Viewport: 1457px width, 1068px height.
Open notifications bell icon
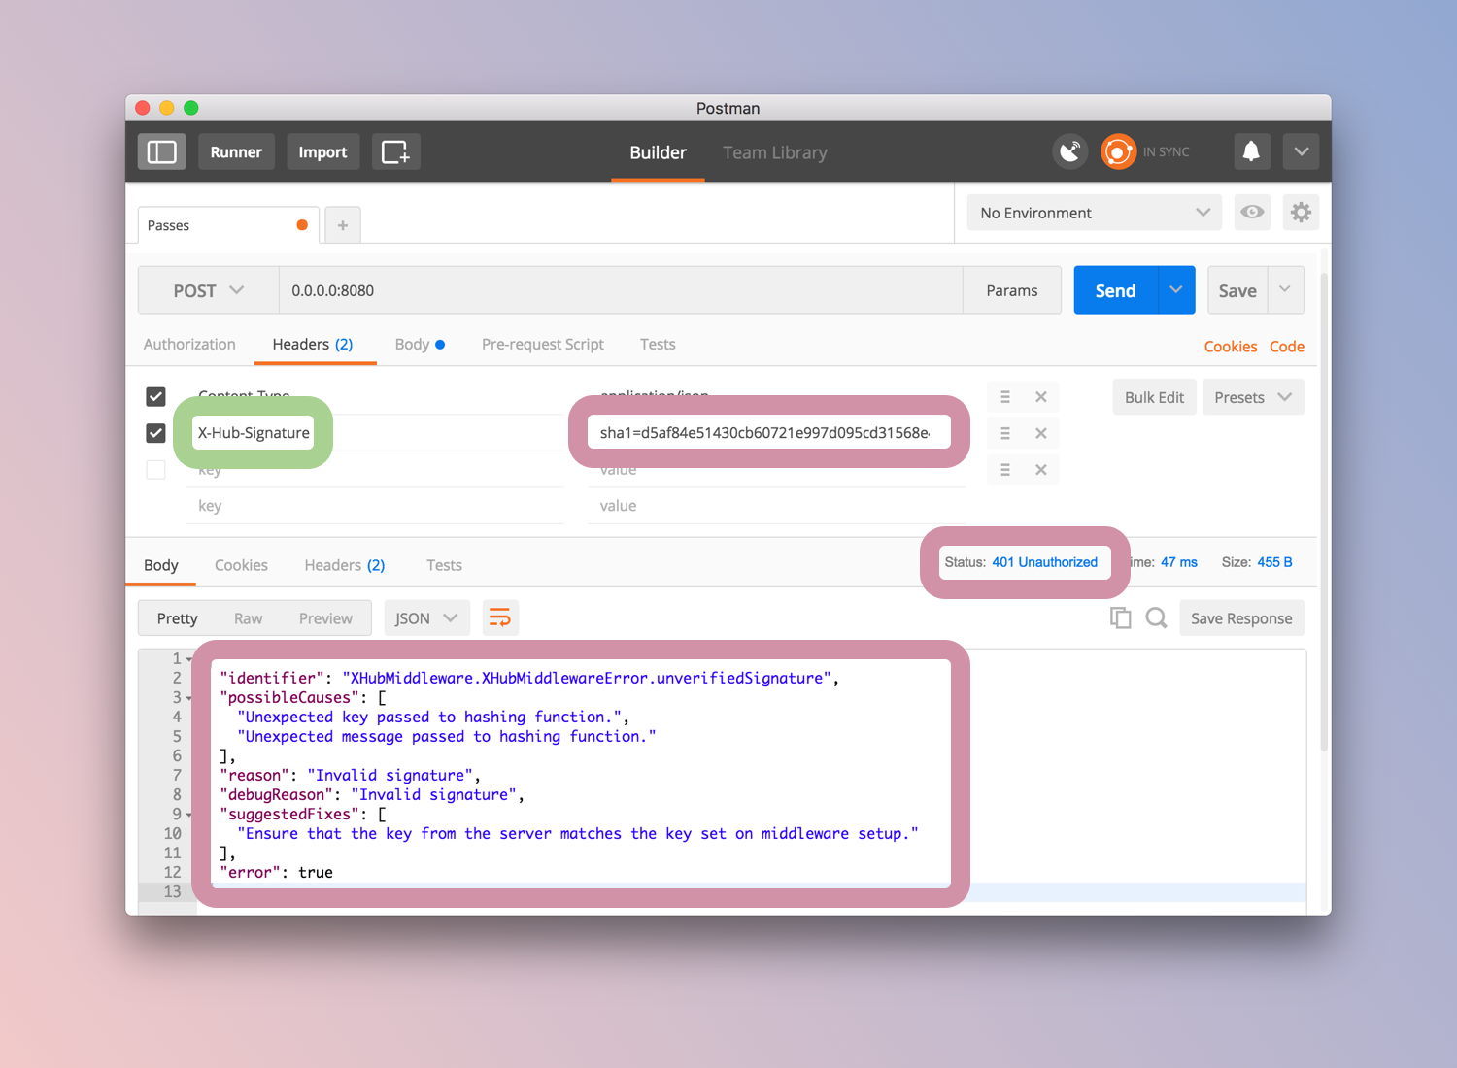click(1251, 151)
